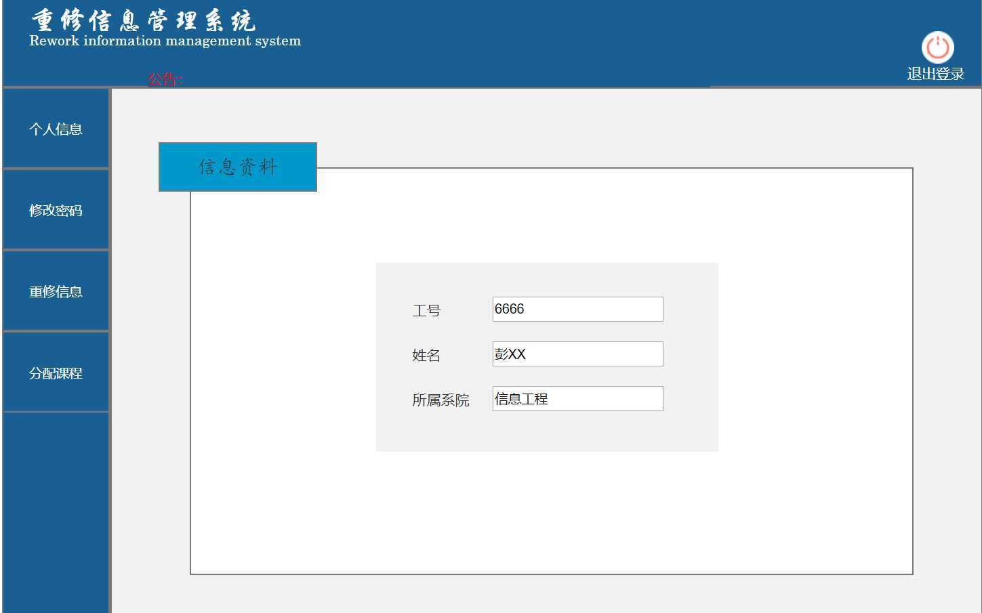Click the 工号 label text
Viewport: 982px width, 613px height.
[426, 311]
